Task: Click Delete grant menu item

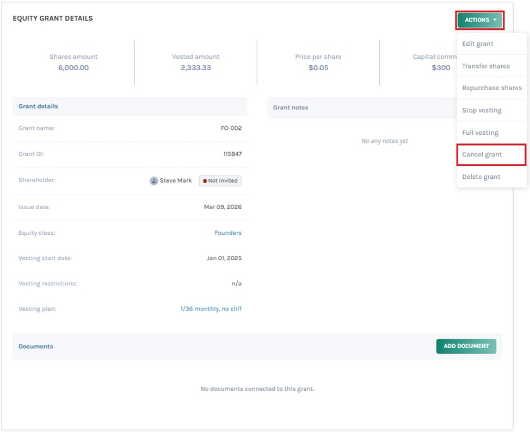Action: click(481, 177)
